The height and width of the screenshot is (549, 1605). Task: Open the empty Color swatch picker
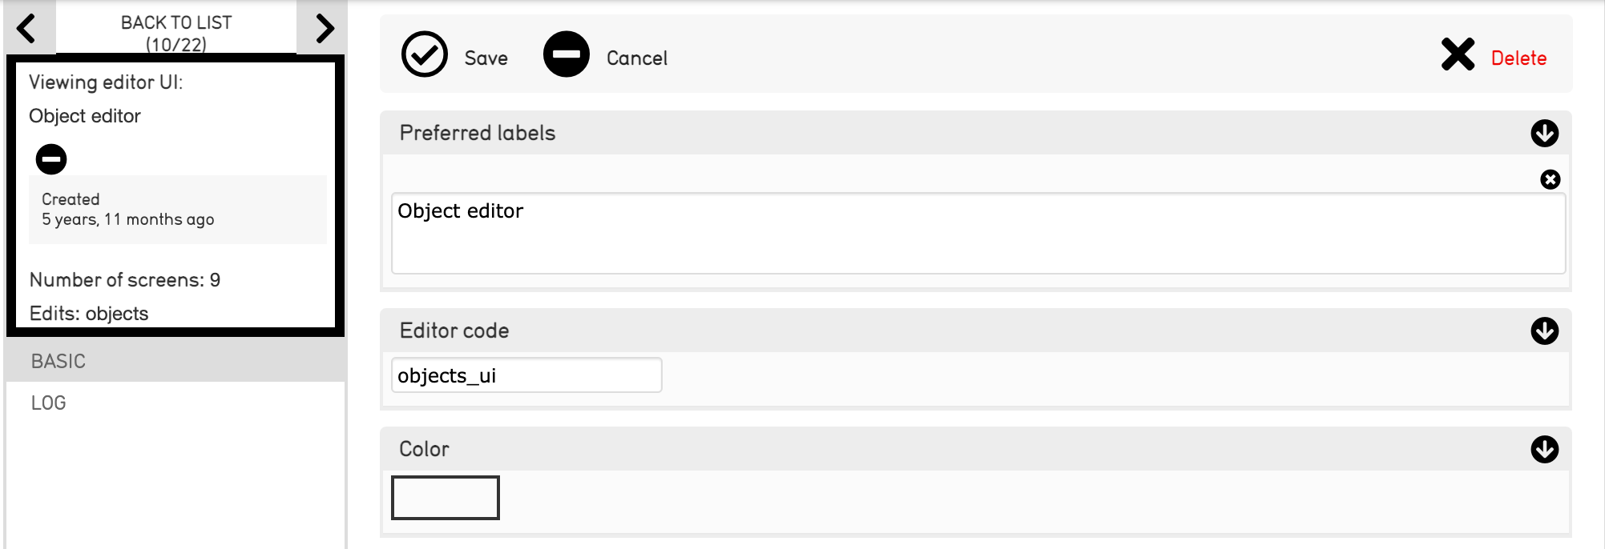446,498
